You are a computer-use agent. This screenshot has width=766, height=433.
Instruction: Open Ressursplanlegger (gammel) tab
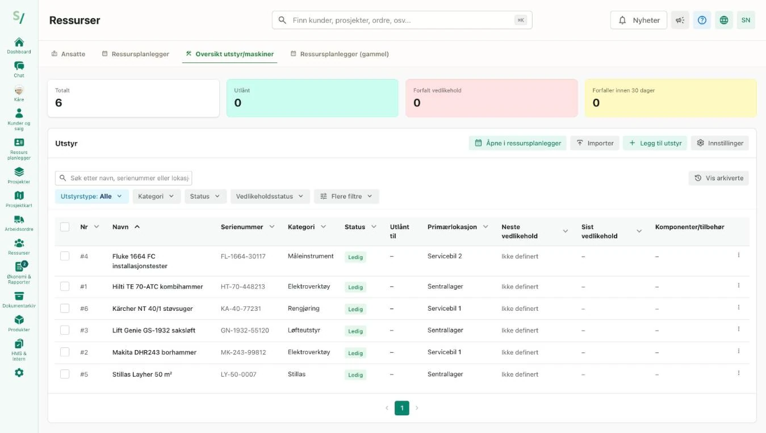[340, 54]
